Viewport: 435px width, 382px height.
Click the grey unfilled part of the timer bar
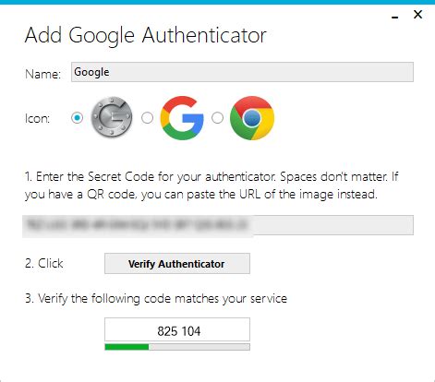[199, 347]
